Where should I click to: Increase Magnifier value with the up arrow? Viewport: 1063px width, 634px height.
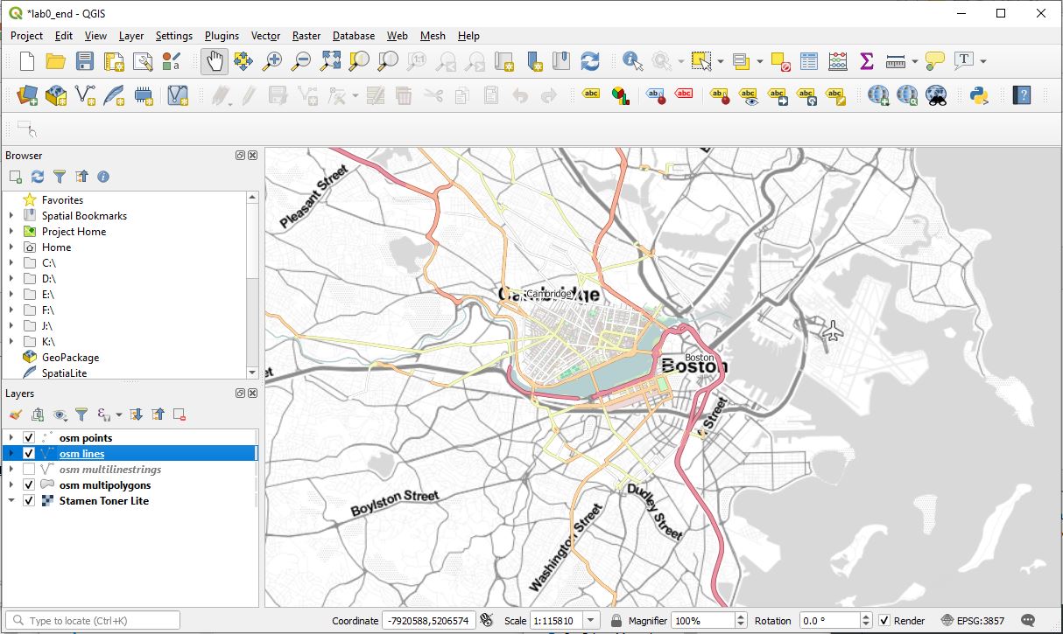[742, 617]
